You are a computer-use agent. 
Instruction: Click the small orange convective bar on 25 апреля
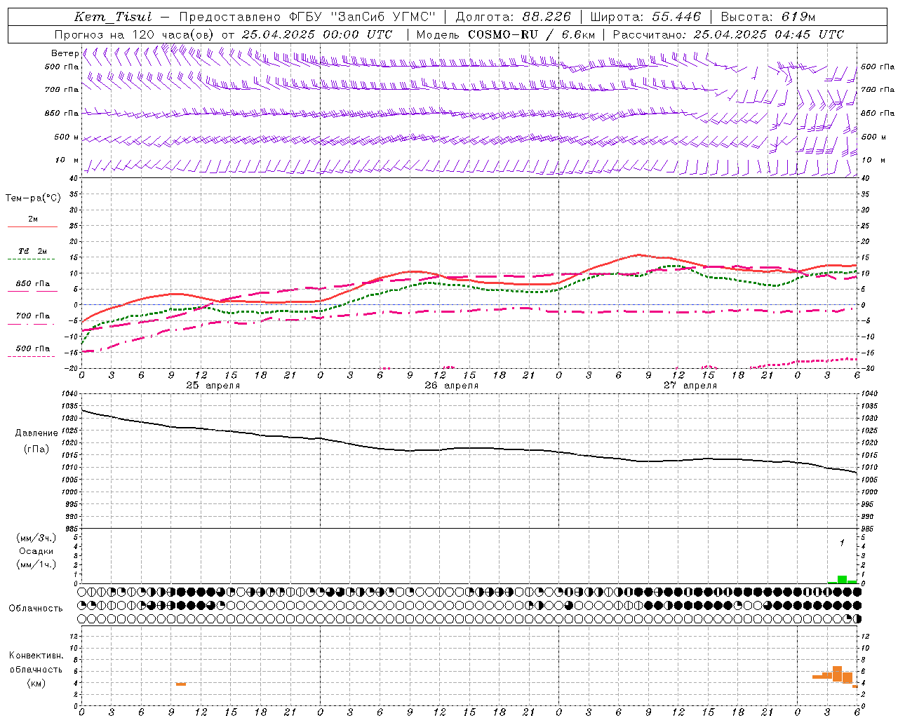pos(181,684)
